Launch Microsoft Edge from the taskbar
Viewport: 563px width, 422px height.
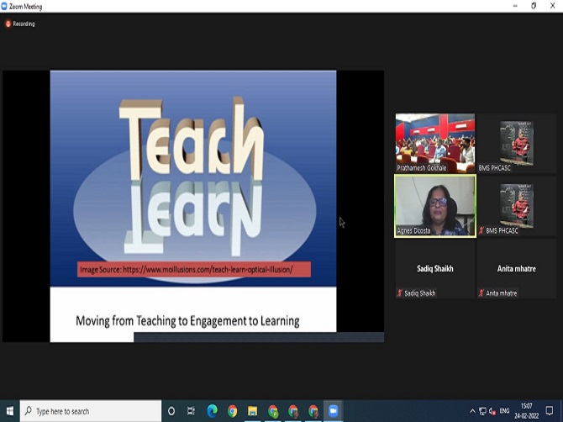[212, 411]
